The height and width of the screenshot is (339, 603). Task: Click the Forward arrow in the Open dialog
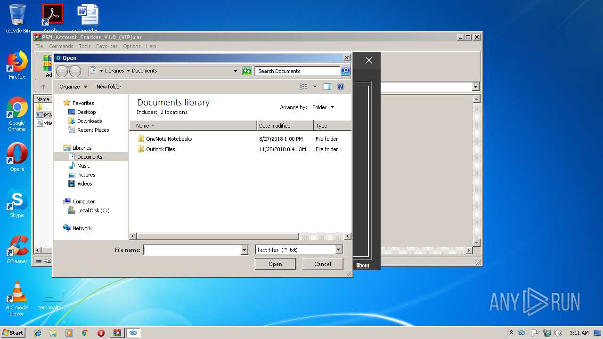point(75,71)
